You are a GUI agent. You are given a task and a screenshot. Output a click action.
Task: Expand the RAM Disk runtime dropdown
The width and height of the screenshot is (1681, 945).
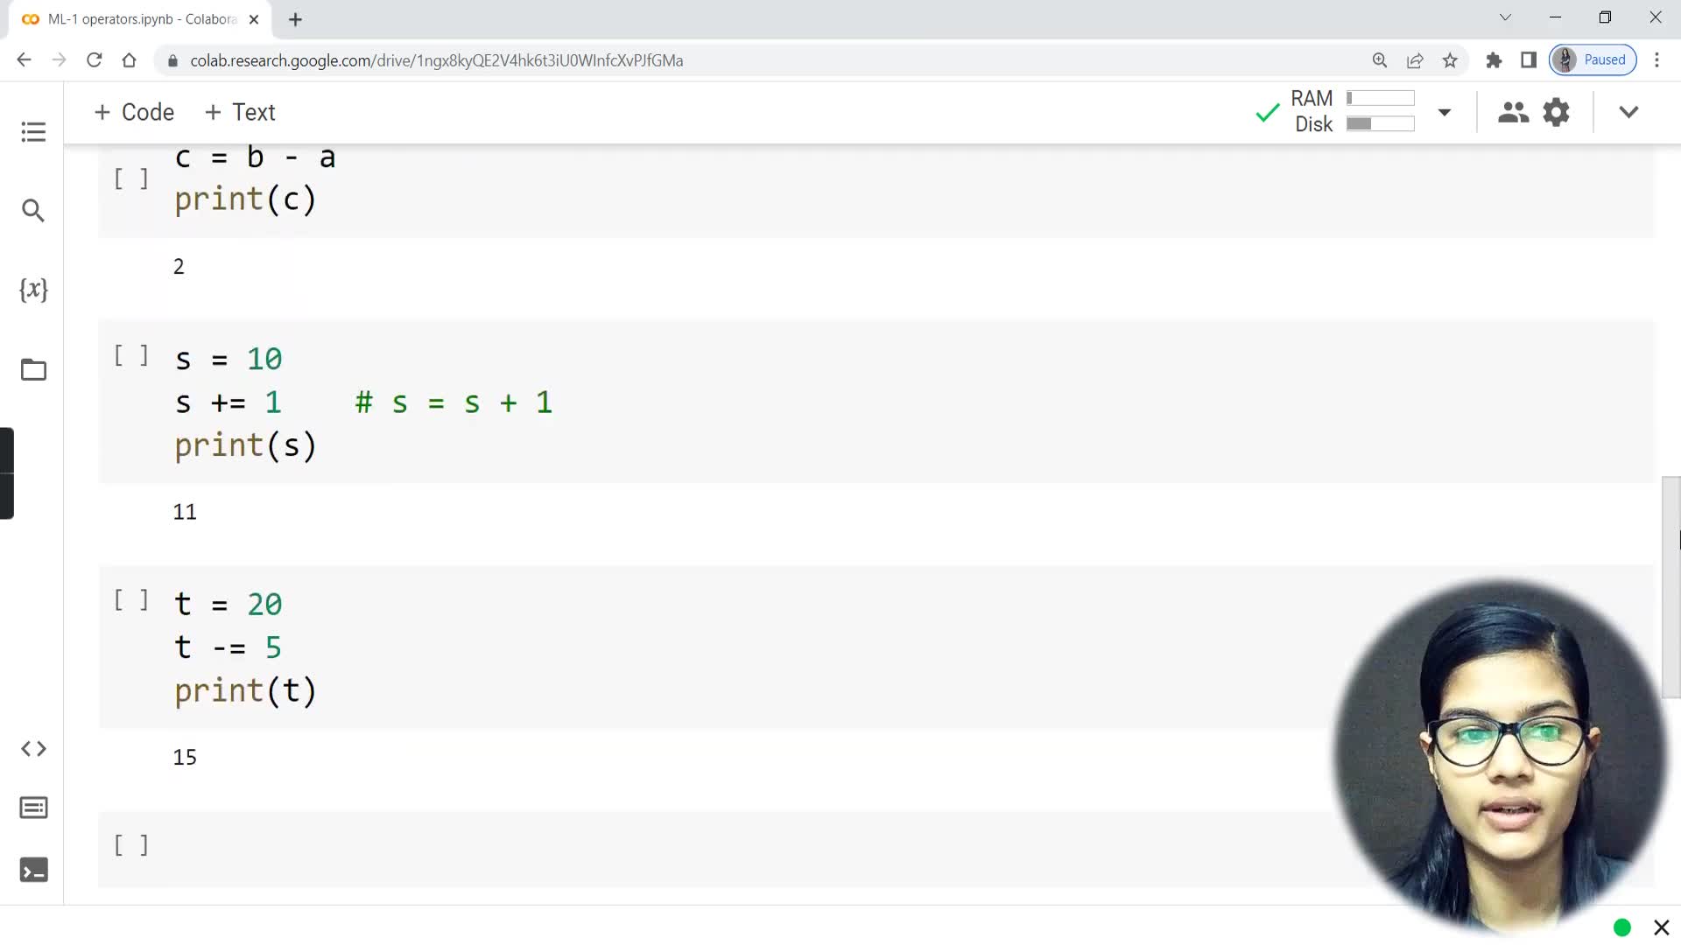click(x=1445, y=113)
